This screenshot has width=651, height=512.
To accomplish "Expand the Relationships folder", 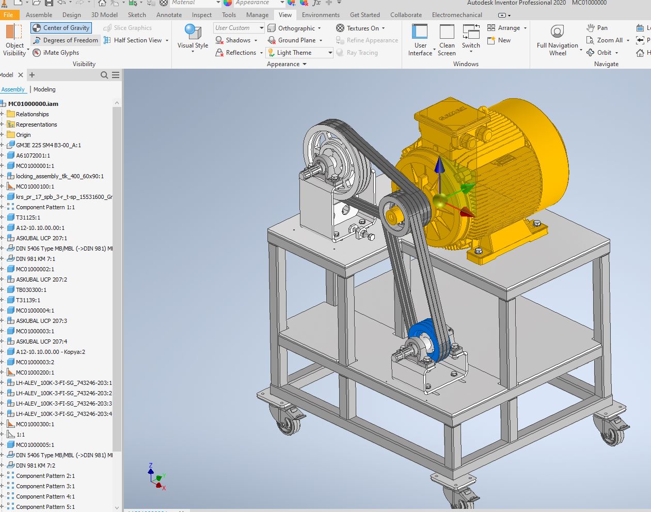I will [x=2, y=114].
